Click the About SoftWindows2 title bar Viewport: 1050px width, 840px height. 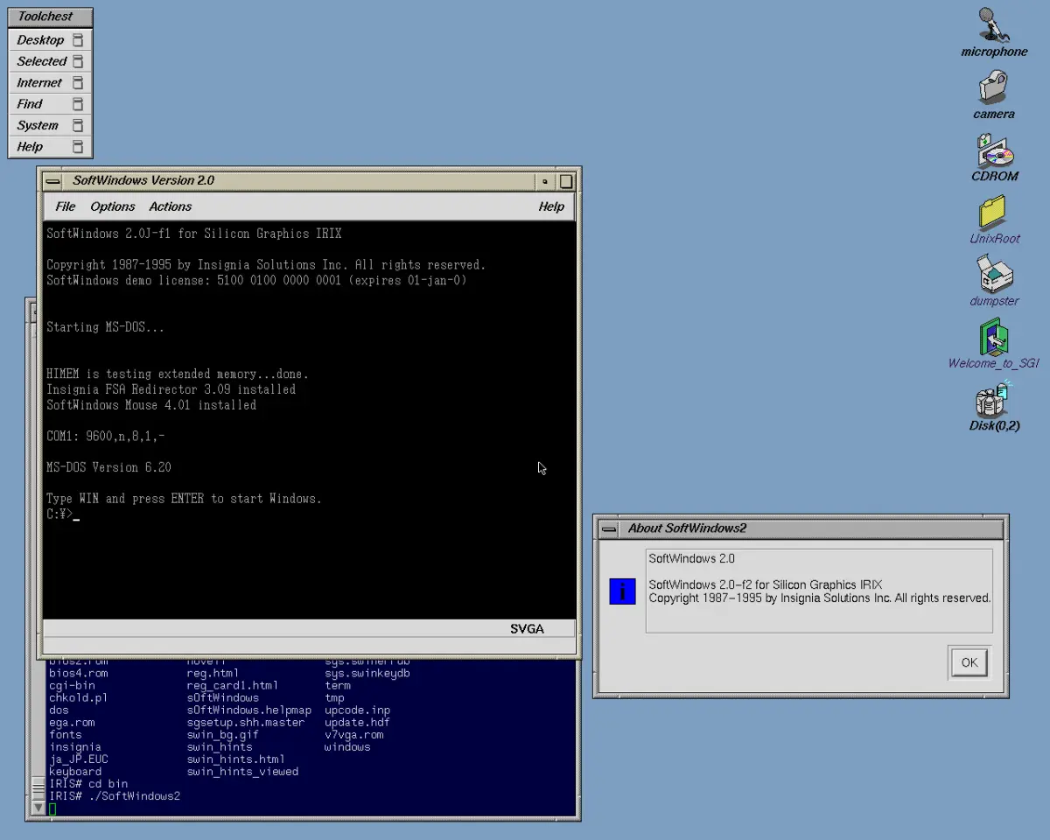tap(811, 528)
